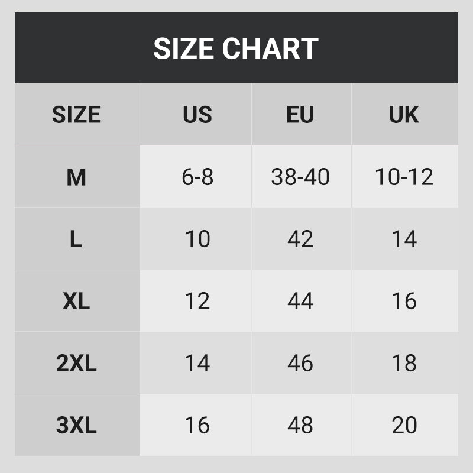Click the L row UK cell
The width and height of the screenshot is (473, 473).
404,239
